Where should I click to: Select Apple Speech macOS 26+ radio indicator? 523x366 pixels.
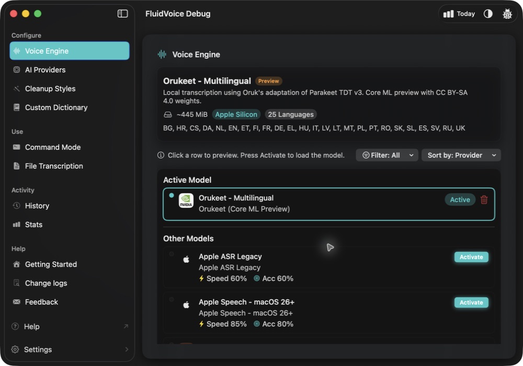(172, 299)
